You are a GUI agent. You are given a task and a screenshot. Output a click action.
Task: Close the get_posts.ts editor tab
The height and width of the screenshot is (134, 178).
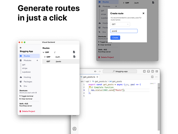(x=97, y=77)
